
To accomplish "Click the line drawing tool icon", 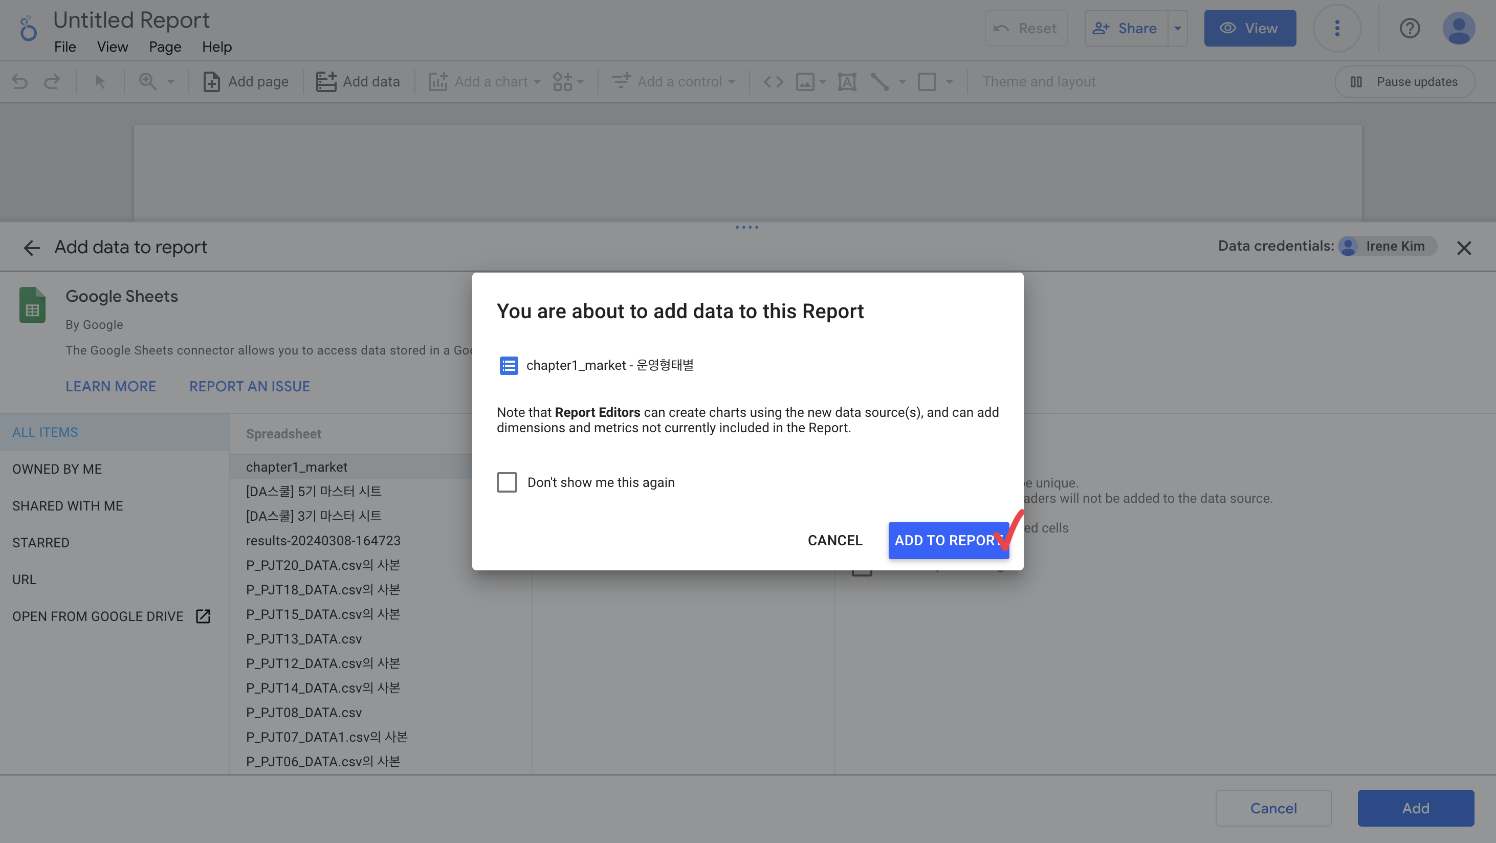I will click(x=880, y=82).
